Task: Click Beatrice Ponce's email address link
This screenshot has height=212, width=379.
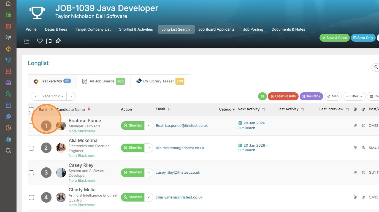Action: (182, 125)
